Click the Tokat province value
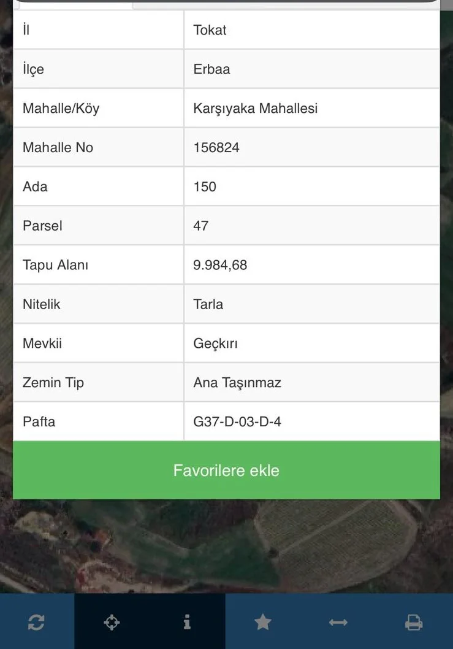This screenshot has width=453, height=649. coord(210,30)
